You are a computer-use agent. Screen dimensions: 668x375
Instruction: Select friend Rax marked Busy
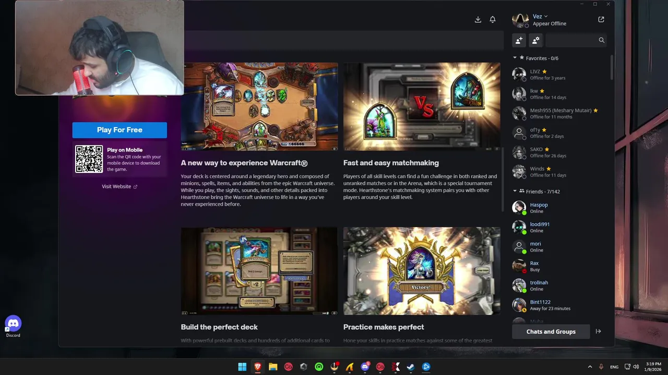point(558,266)
